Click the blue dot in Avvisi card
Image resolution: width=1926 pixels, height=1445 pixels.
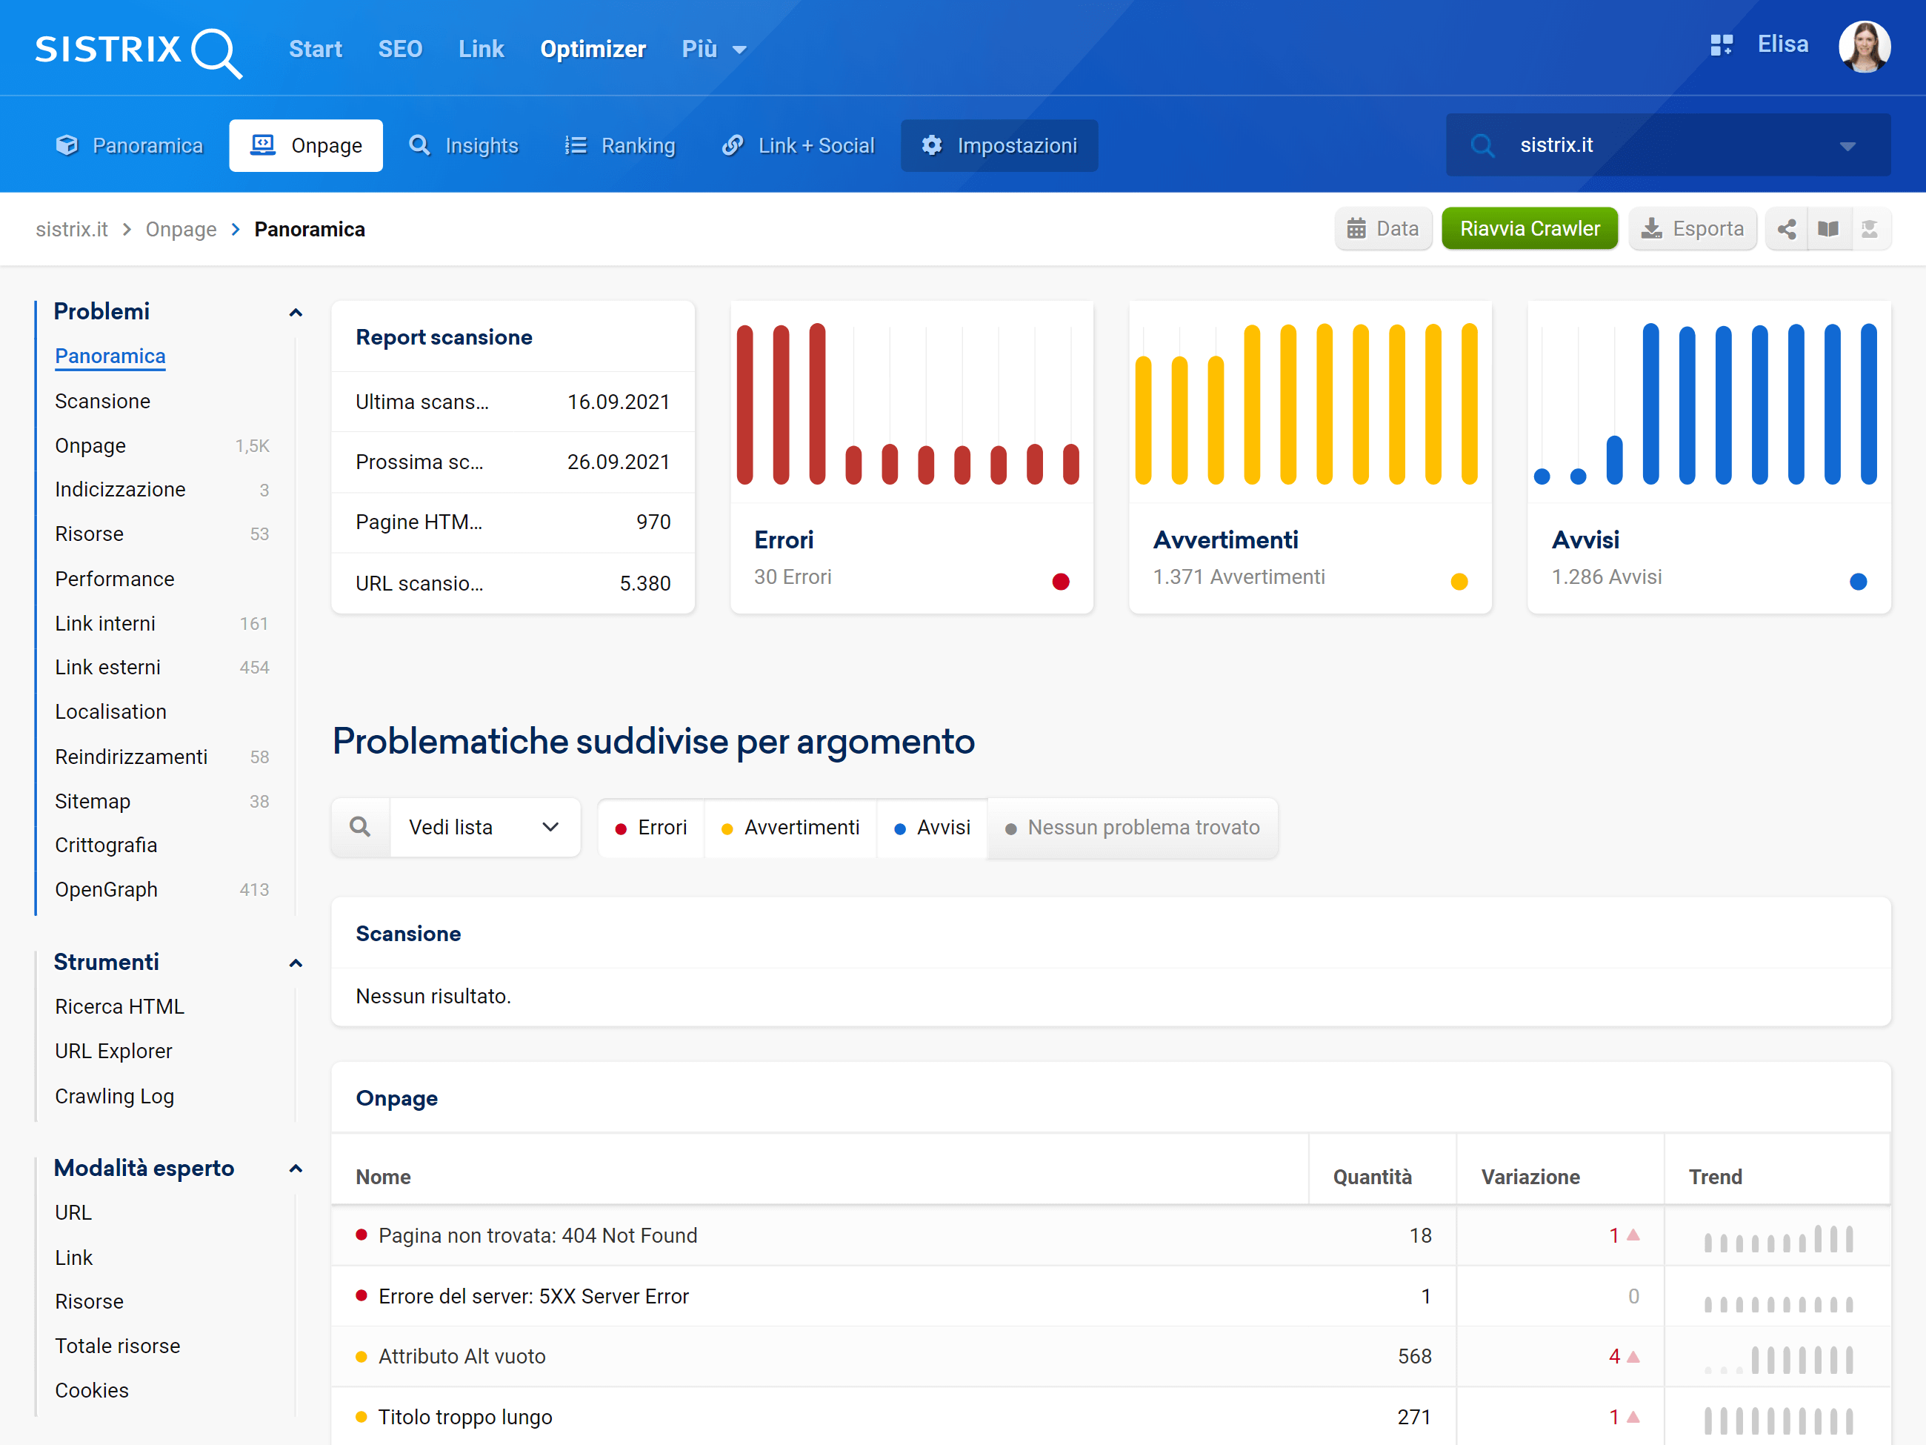coord(1857,582)
